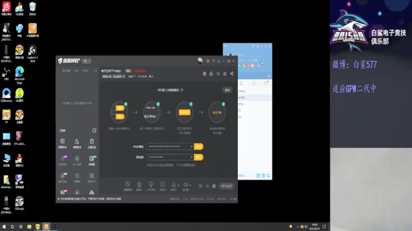Expand the speaker options arrow

click(x=191, y=185)
